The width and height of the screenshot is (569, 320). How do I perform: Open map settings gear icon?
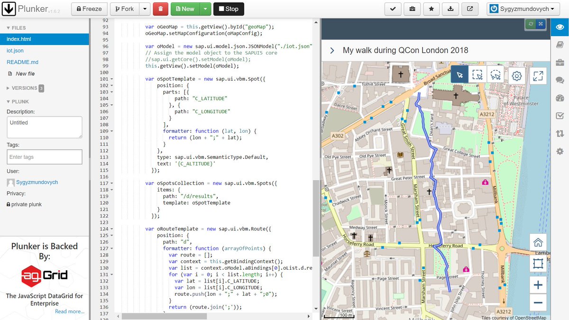517,76
